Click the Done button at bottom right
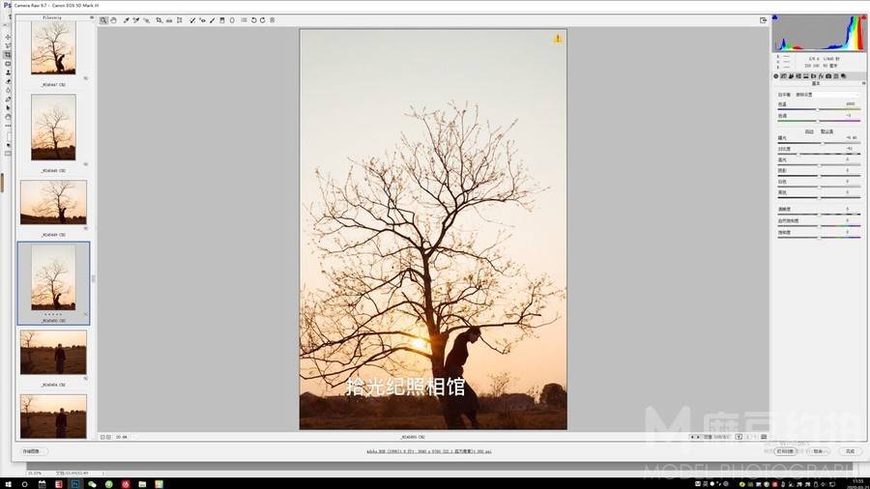Screen dimensions: 870x489 [x=850, y=451]
